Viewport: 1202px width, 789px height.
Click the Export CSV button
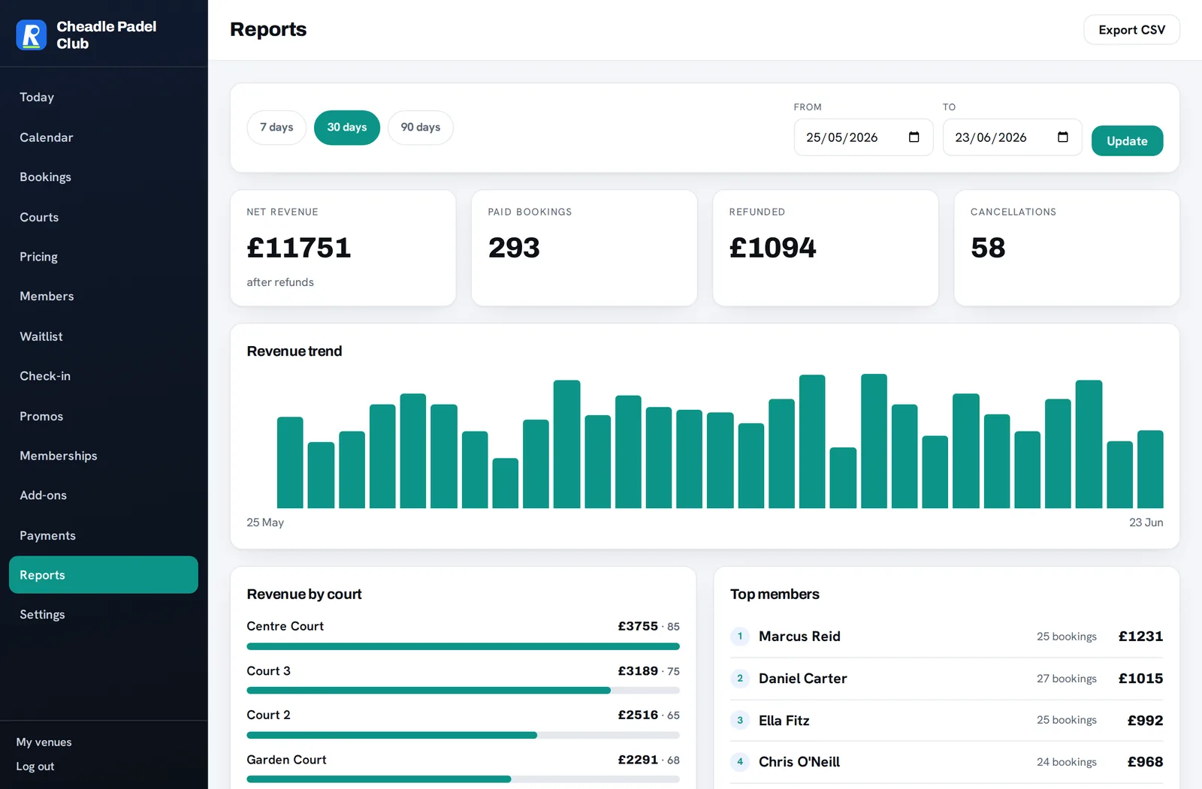[1131, 30]
